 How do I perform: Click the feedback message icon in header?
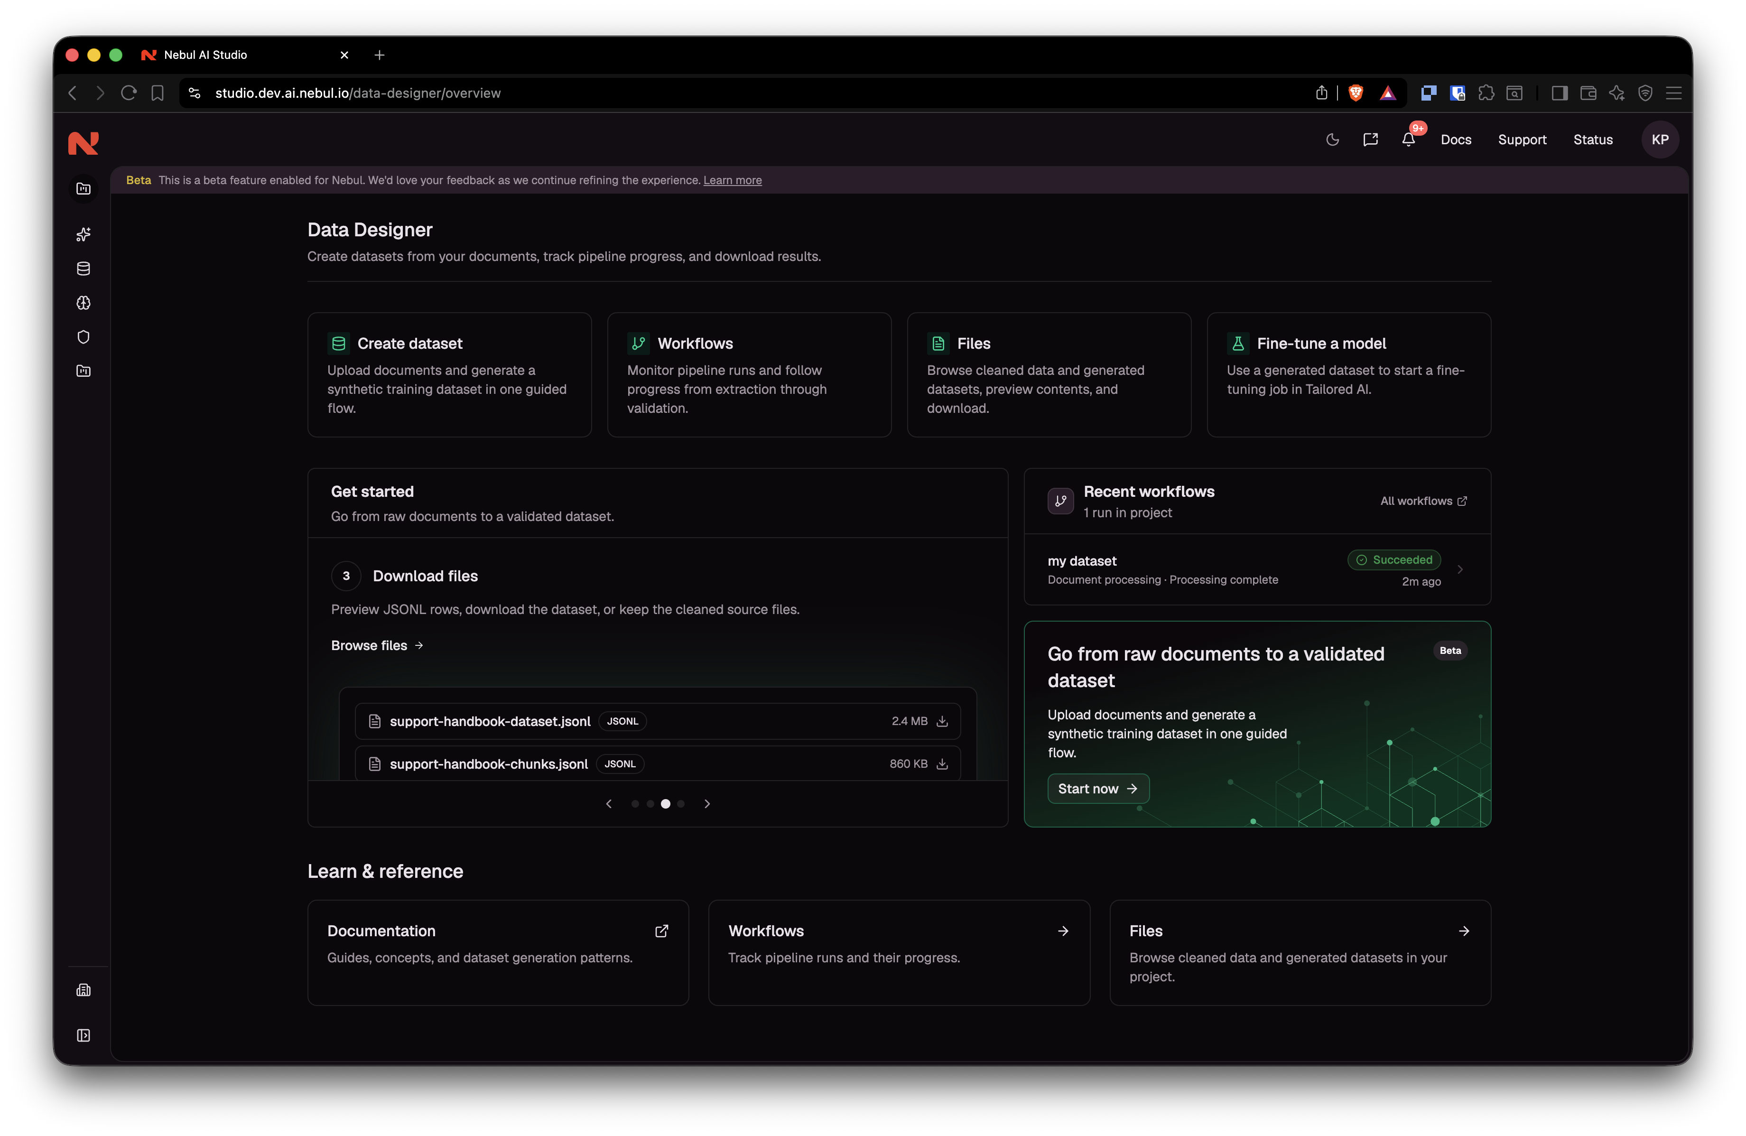point(1370,140)
